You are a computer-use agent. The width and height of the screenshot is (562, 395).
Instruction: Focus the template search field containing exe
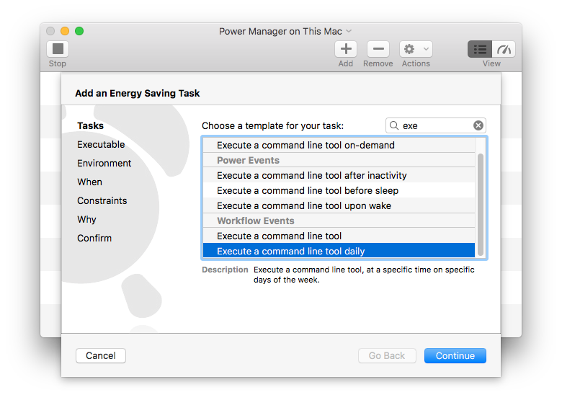pos(435,125)
